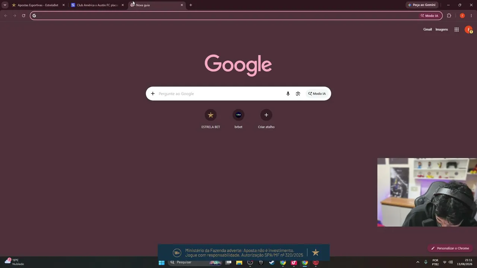This screenshot has height=268, width=477.
Task: Click the Criar atalho shortcut button
Action: tap(266, 119)
